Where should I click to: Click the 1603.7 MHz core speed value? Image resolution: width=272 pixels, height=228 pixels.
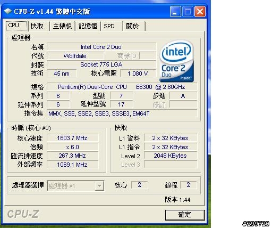click(x=72, y=138)
